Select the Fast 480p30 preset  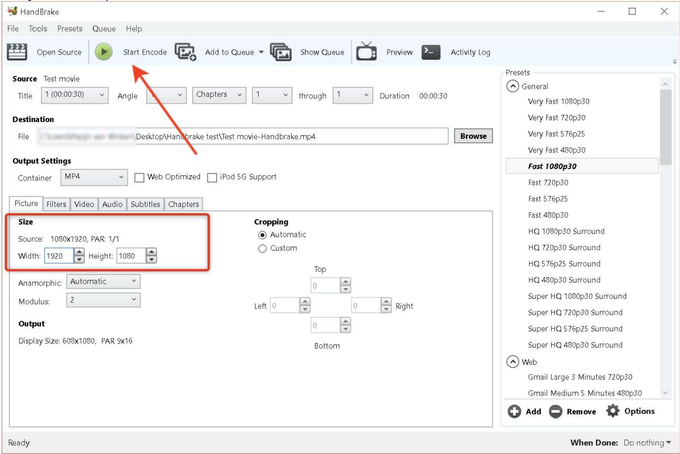tap(548, 215)
